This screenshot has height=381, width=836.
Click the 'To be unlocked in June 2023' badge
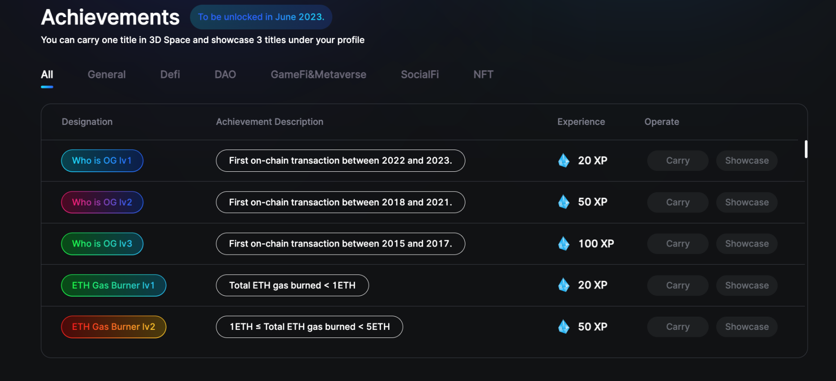click(x=261, y=17)
